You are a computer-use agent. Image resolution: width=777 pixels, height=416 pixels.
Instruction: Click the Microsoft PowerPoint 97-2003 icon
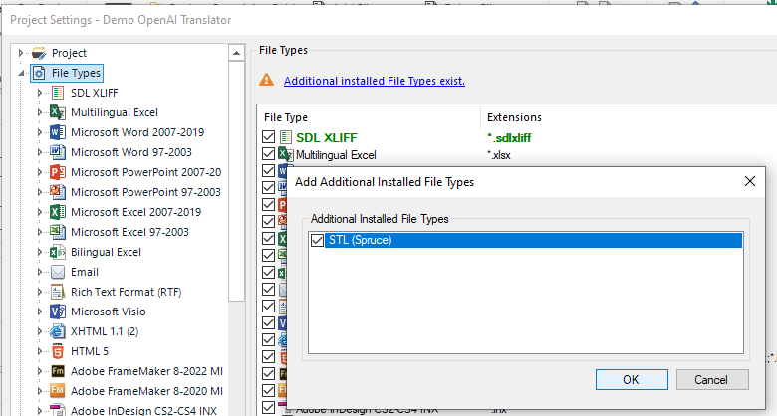[x=58, y=192]
